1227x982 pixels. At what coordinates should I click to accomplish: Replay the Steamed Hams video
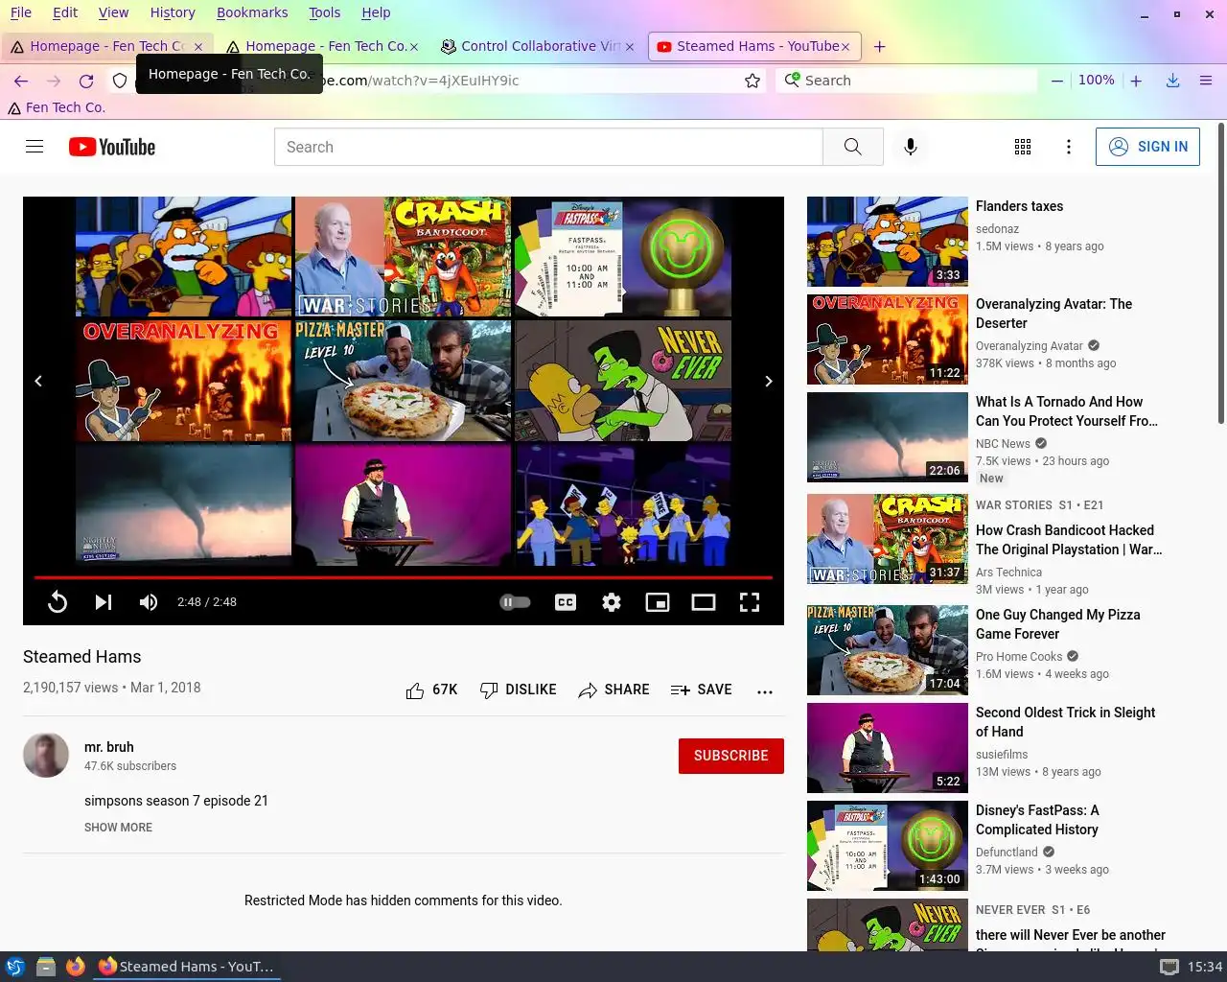pos(58,601)
